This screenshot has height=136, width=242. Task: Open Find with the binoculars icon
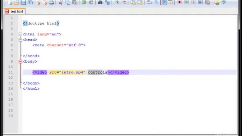pos(100,2)
